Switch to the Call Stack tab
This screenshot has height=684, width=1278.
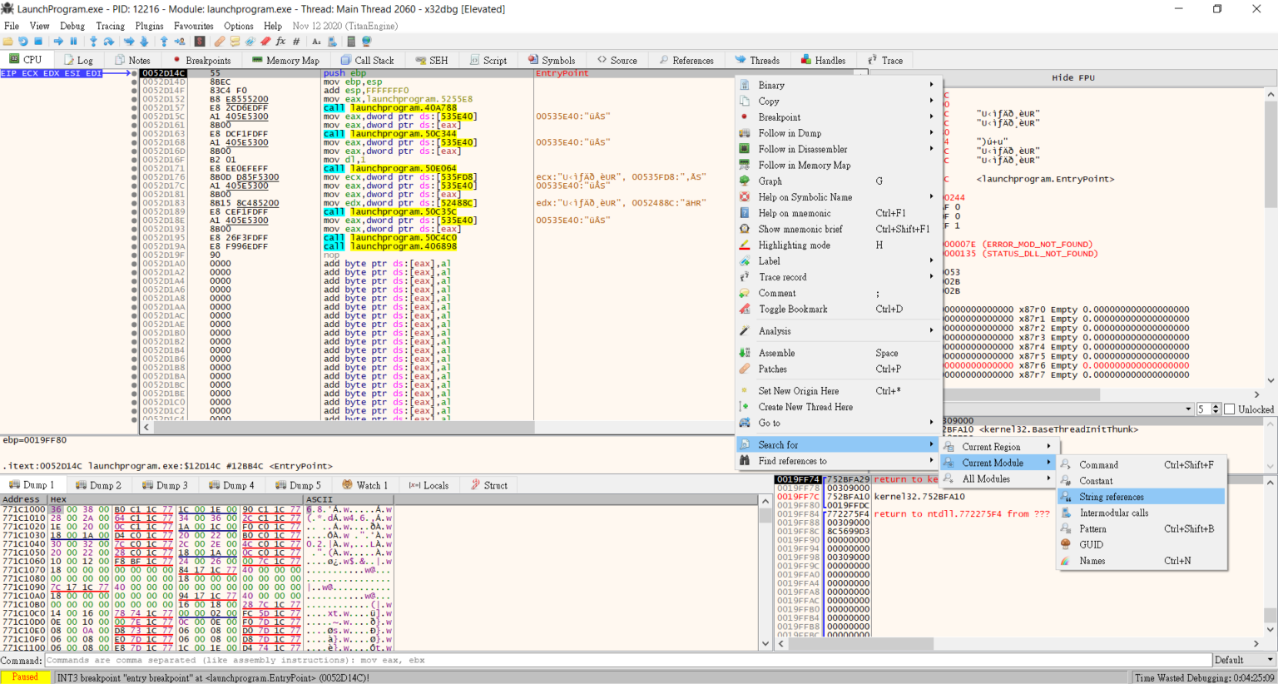tap(367, 60)
